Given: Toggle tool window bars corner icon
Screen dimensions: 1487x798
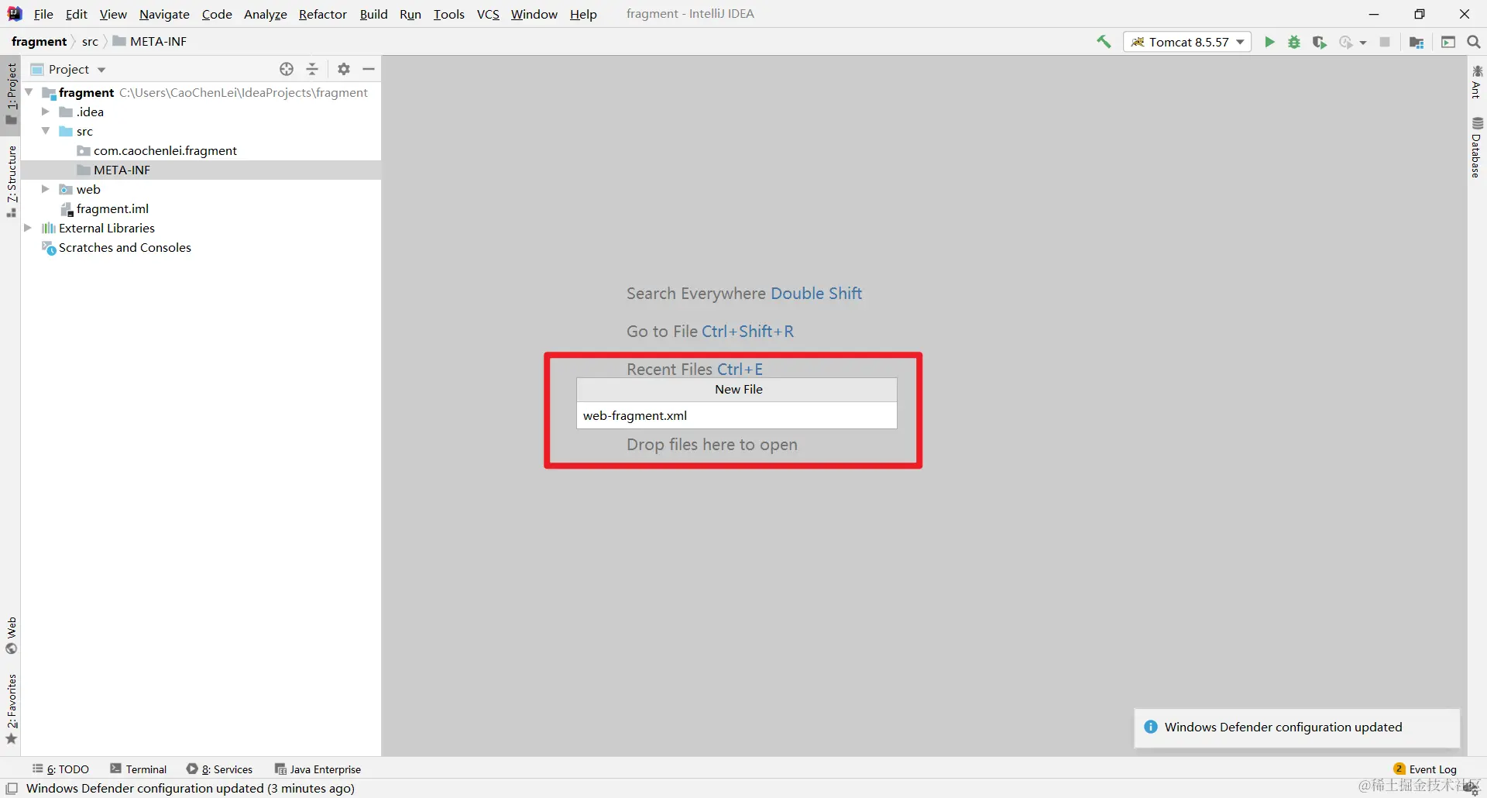Looking at the screenshot, I should point(12,789).
